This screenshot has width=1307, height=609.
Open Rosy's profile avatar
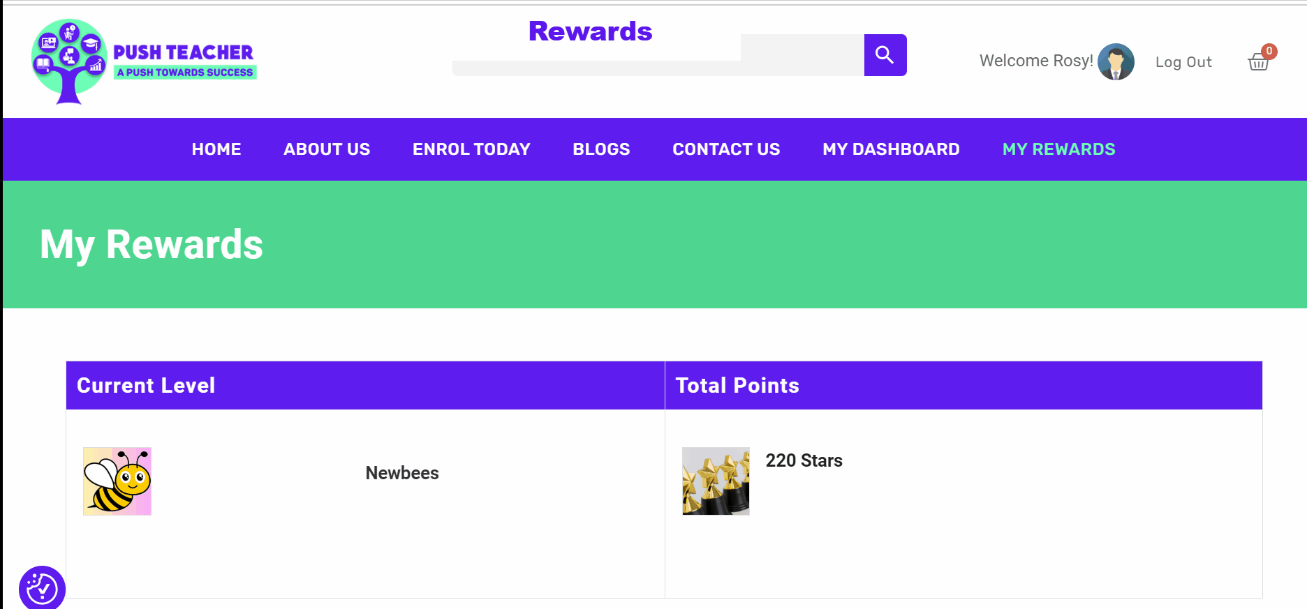click(x=1116, y=61)
